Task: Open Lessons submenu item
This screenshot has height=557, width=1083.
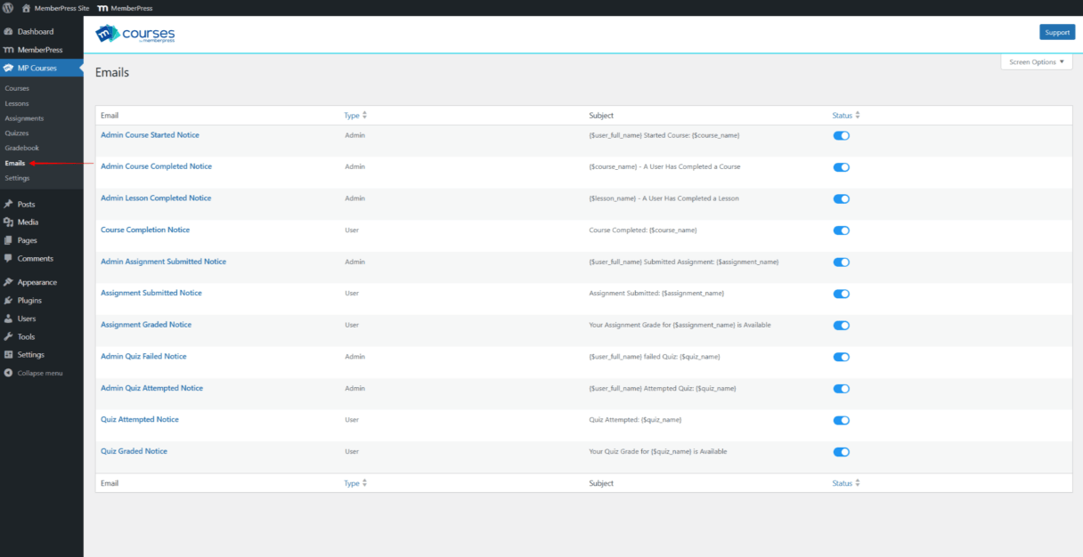Action: 17,103
